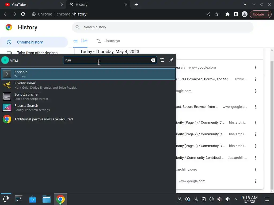This screenshot has height=205, width=274.
Task: Open Konsole terminal search result
Action: (x=88, y=74)
